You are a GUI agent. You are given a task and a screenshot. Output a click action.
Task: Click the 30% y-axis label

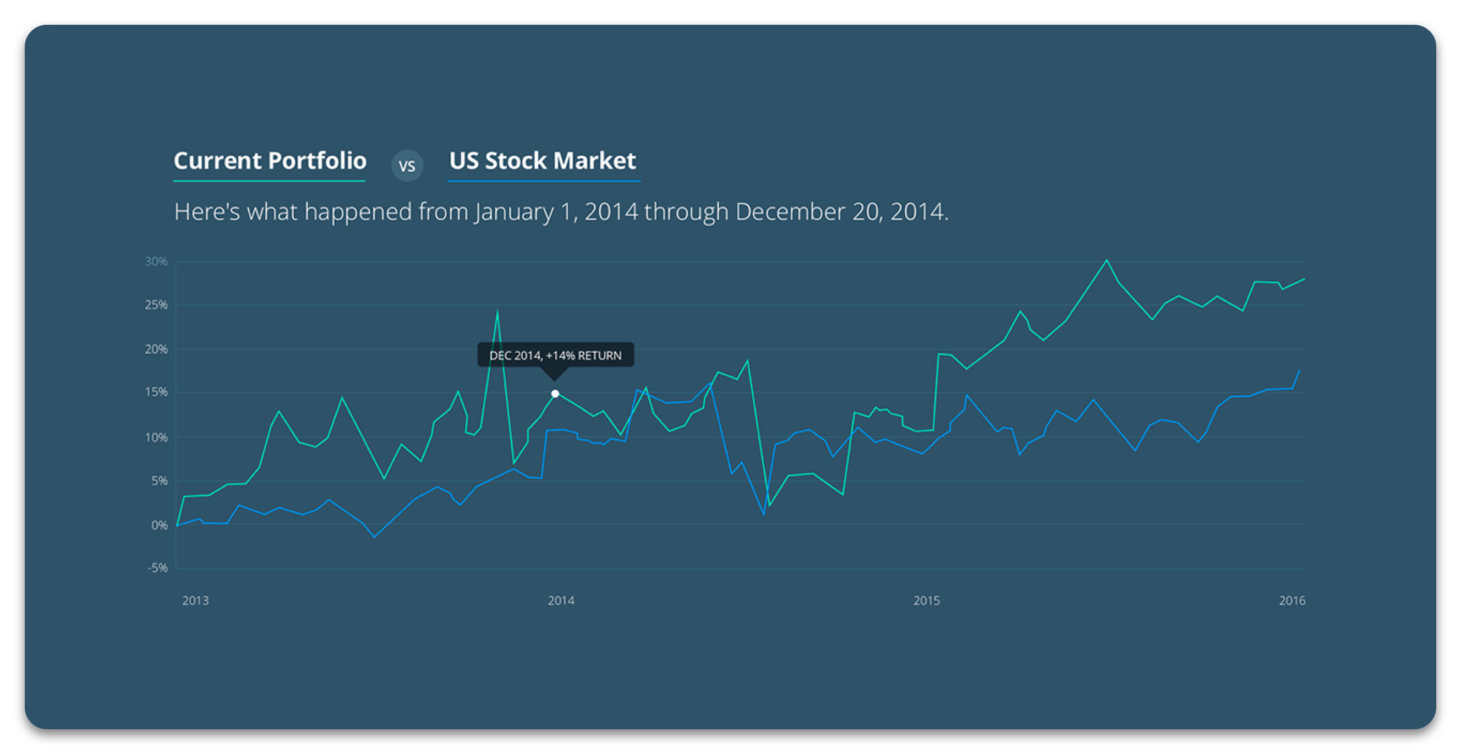[156, 261]
